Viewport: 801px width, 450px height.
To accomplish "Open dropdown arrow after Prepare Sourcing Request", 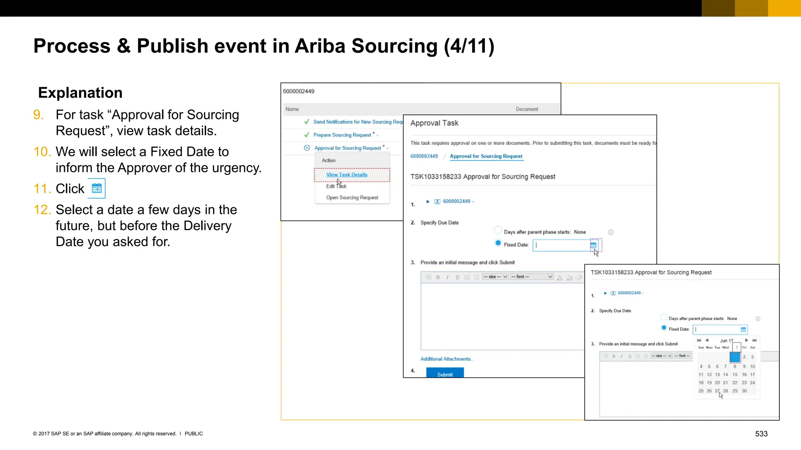I will tap(377, 136).
